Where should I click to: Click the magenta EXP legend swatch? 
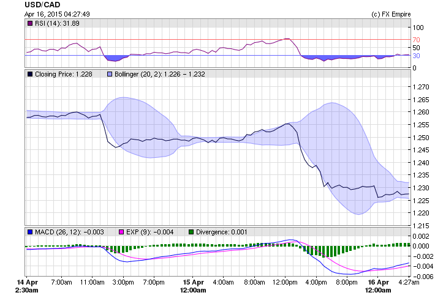(121, 232)
